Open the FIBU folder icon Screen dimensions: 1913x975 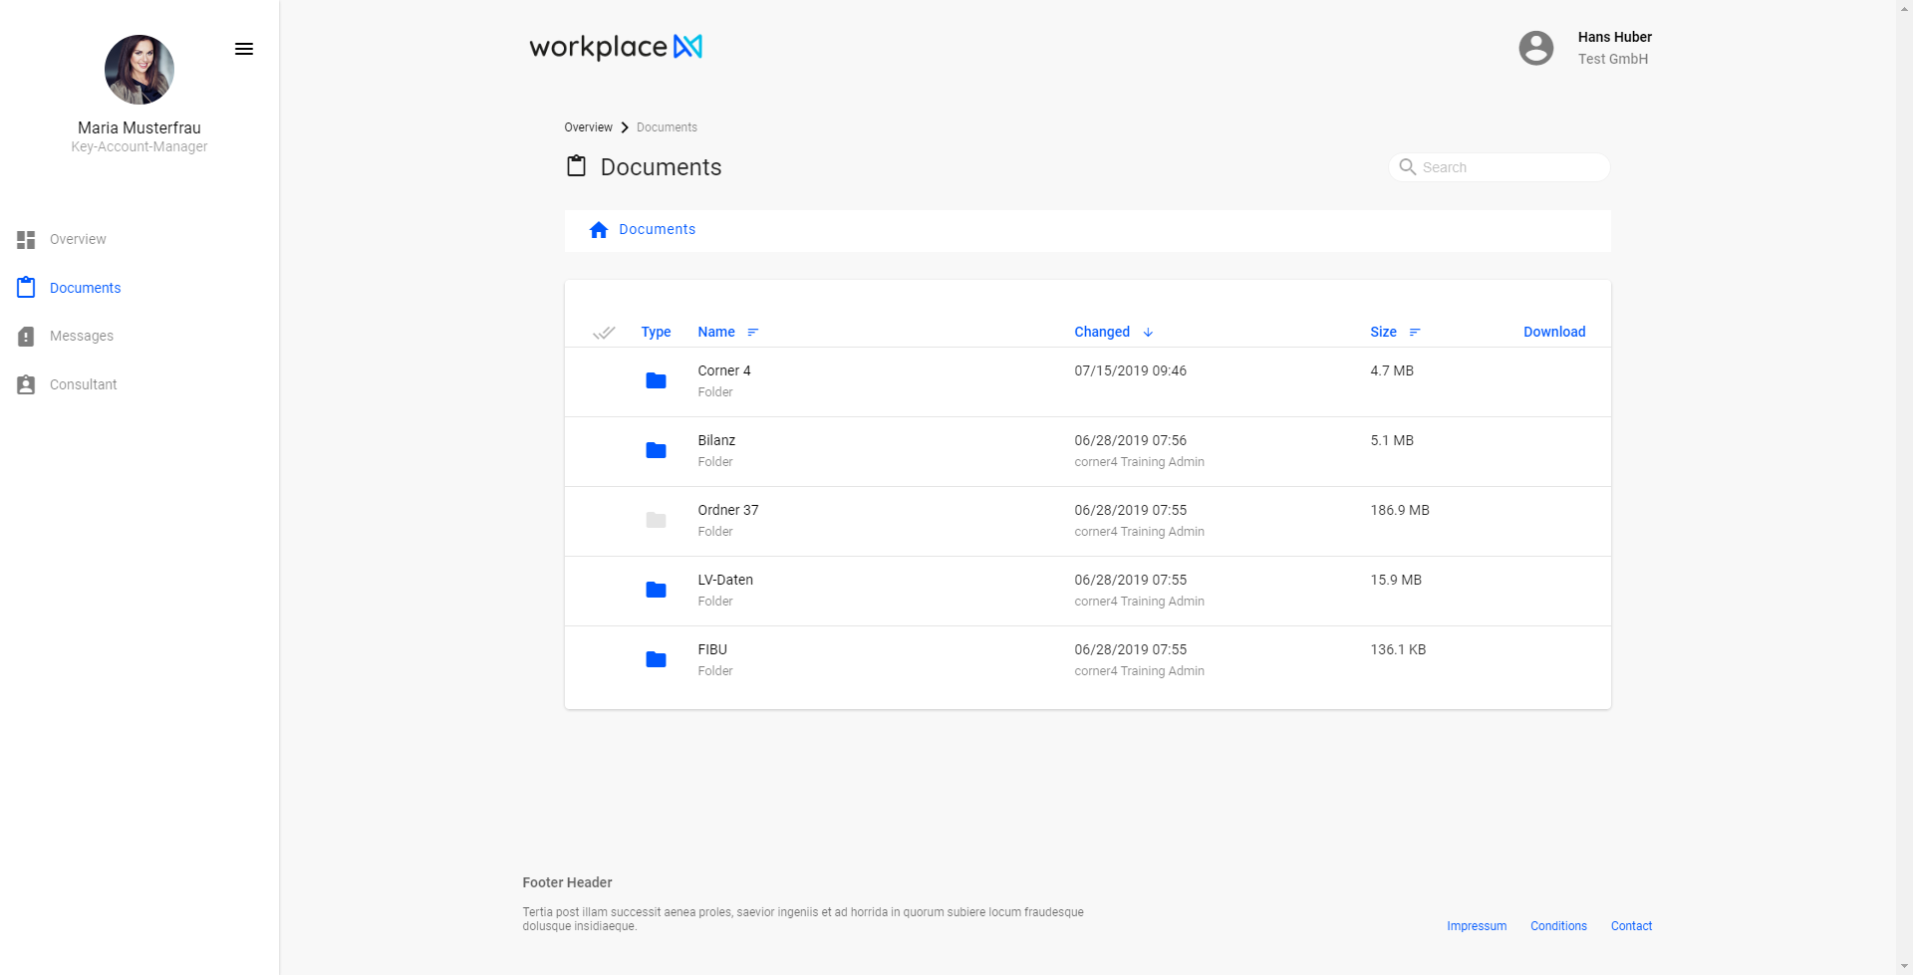656,659
